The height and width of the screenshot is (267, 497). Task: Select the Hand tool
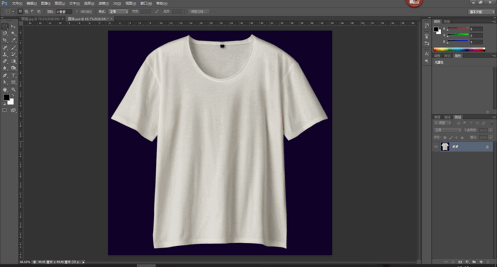[x=5, y=90]
